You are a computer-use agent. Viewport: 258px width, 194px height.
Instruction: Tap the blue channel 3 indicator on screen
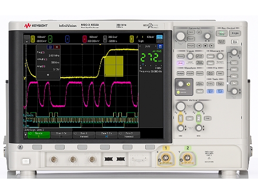(x=67, y=39)
